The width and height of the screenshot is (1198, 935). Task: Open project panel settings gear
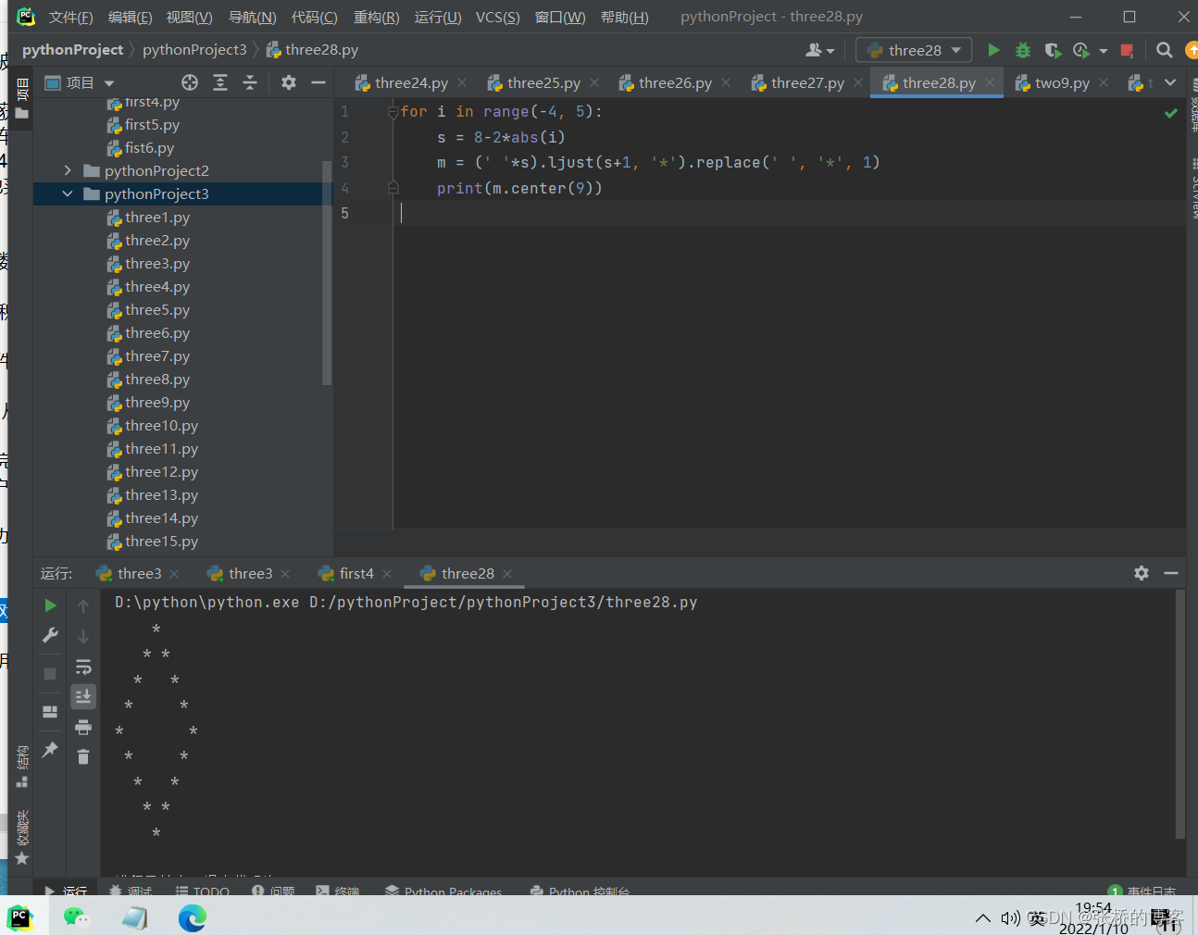289,82
